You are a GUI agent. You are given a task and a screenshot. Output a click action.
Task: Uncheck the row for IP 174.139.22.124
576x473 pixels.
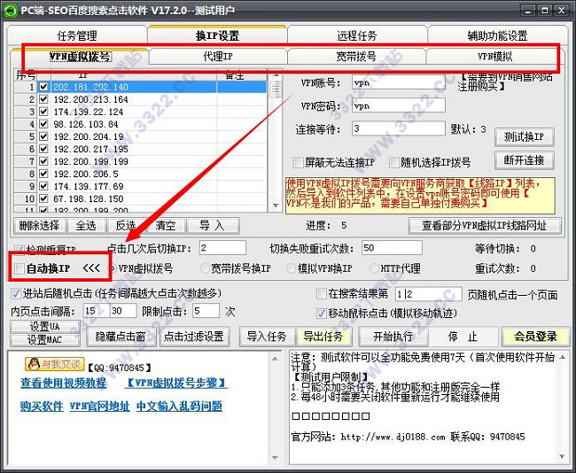[43, 112]
